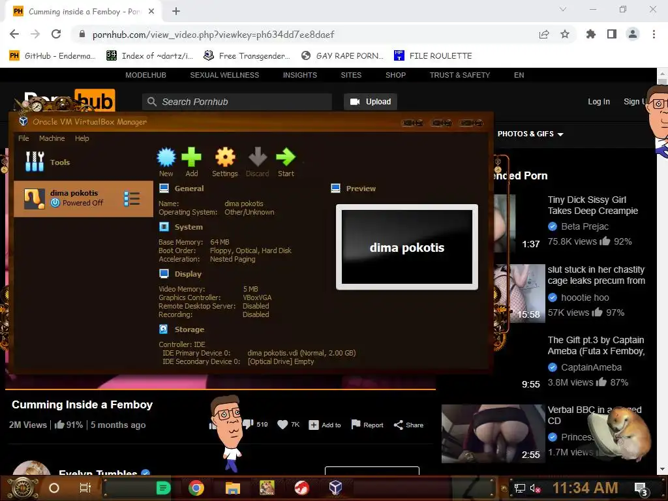Click the TRUST & SAFETY navigation item

460,75
